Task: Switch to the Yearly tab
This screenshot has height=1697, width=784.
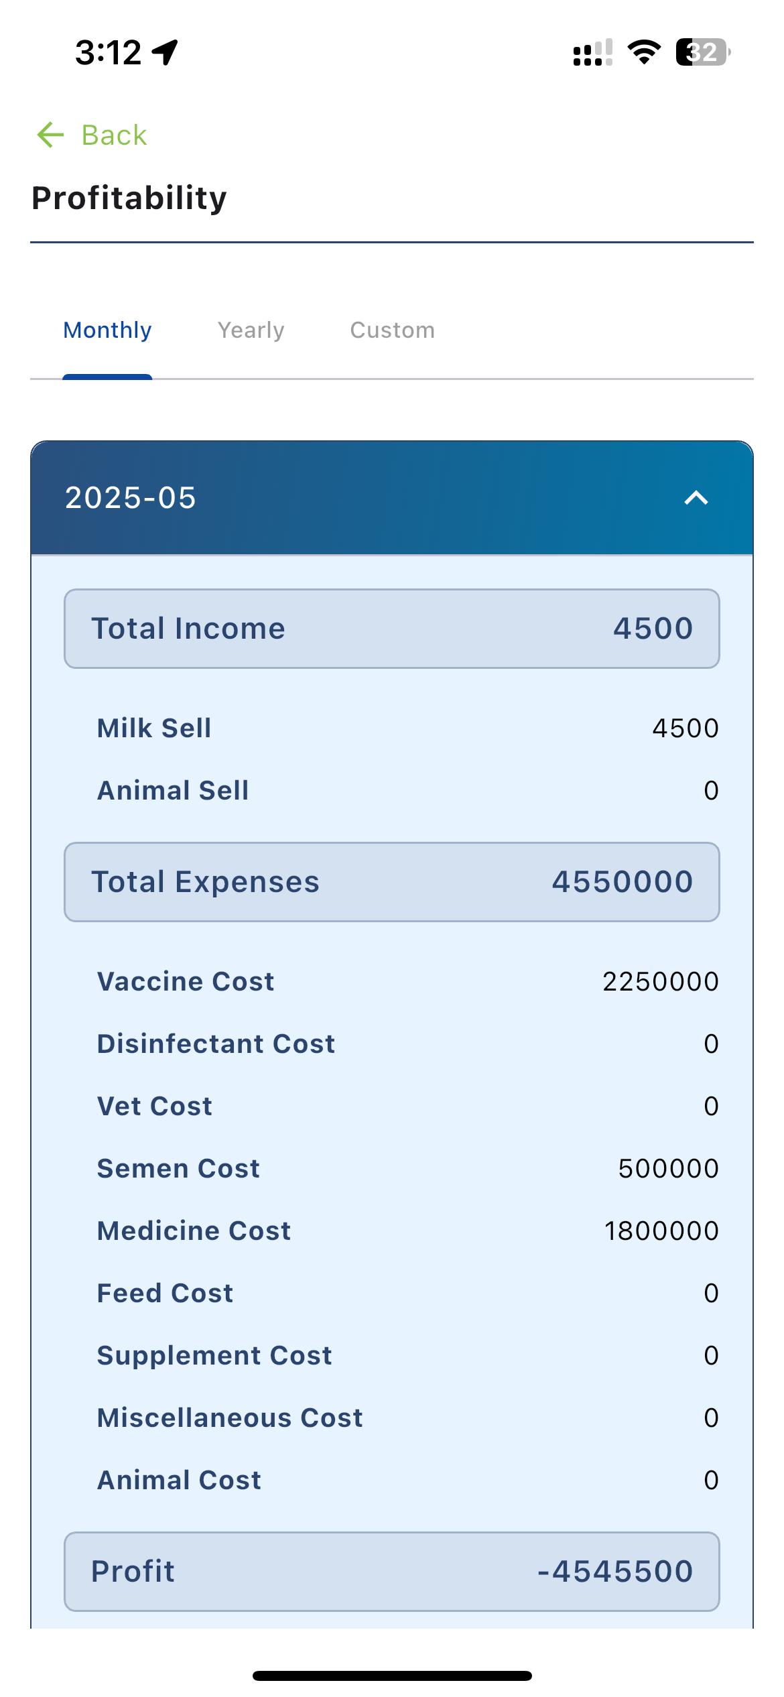Action: click(x=251, y=330)
